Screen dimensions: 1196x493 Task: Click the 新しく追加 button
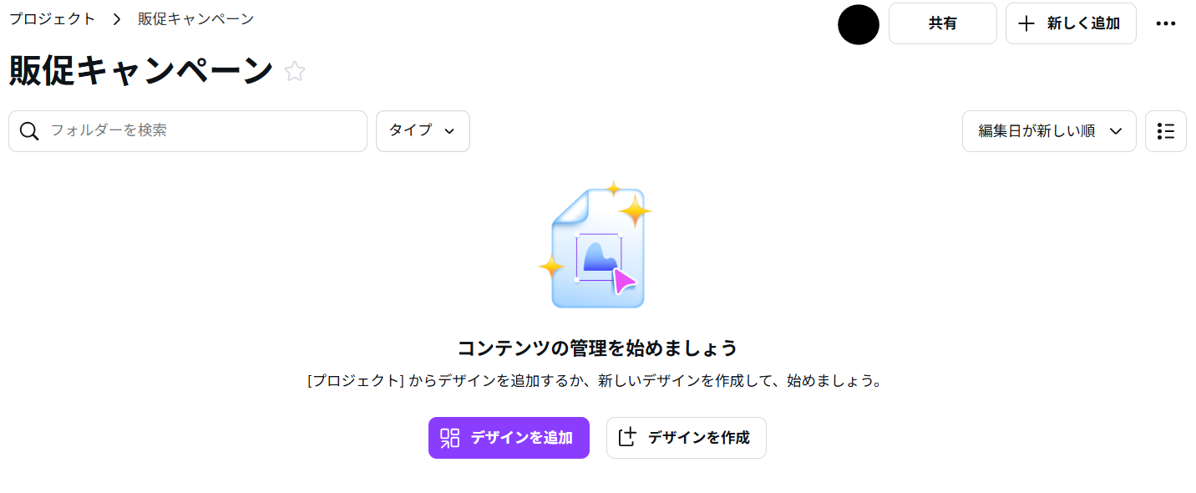click(1071, 23)
